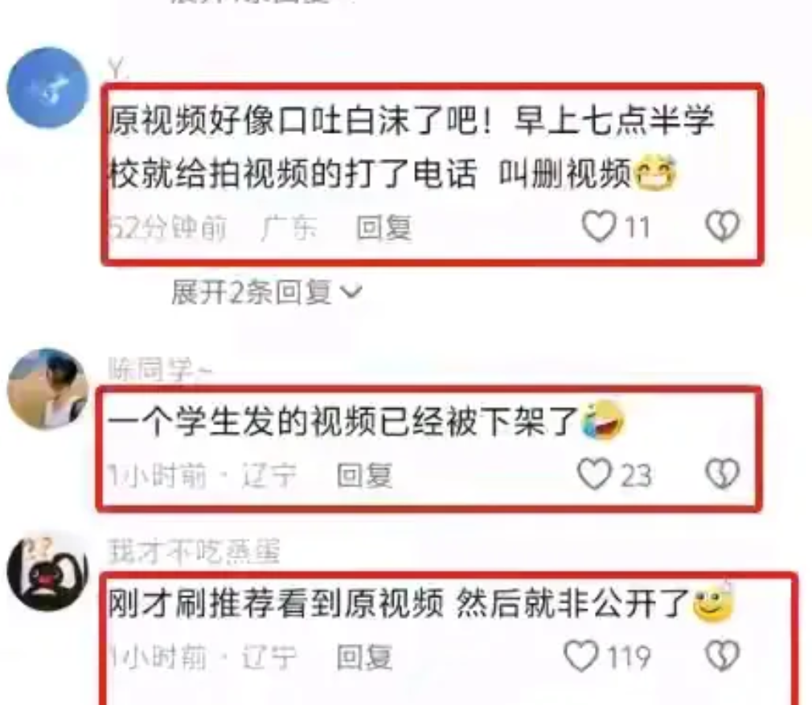Open avatar of user 陈同学~

[x=47, y=389]
